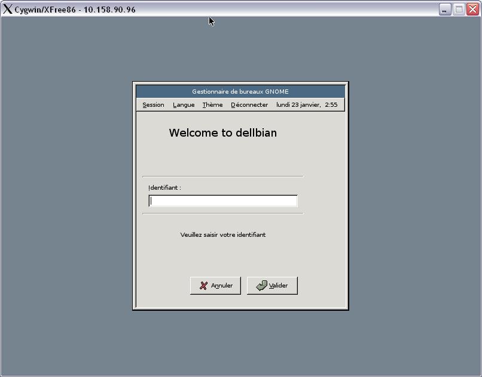Minimize the Cygwin/XFree86 window
This screenshot has width=482, height=377.
(444, 10)
